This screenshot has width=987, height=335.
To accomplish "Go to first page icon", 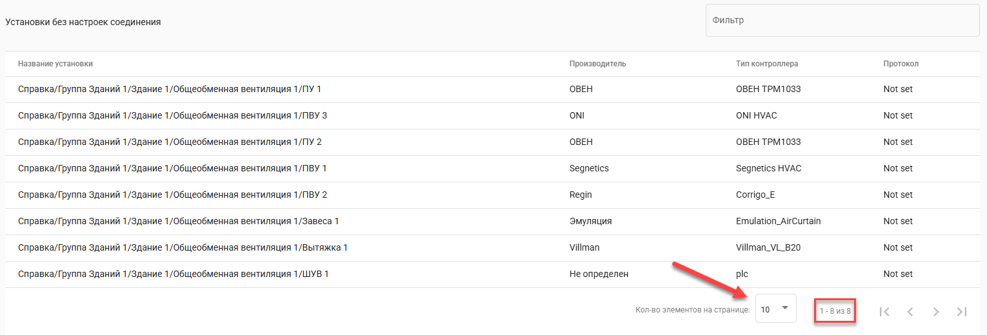I will click(884, 312).
